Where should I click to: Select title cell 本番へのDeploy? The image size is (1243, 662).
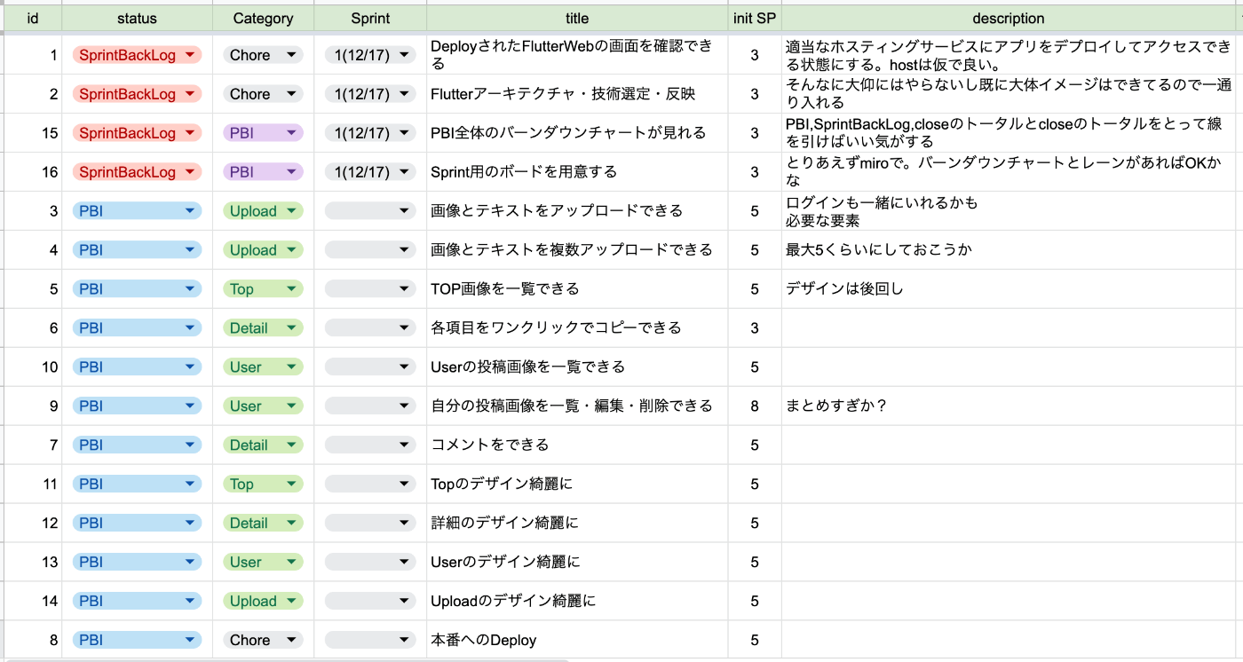pos(577,641)
